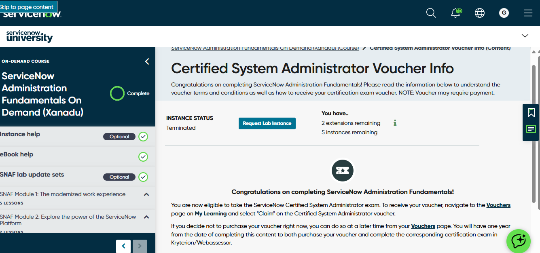Open the search icon in the top bar
540x253 pixels.
pyautogui.click(x=431, y=13)
